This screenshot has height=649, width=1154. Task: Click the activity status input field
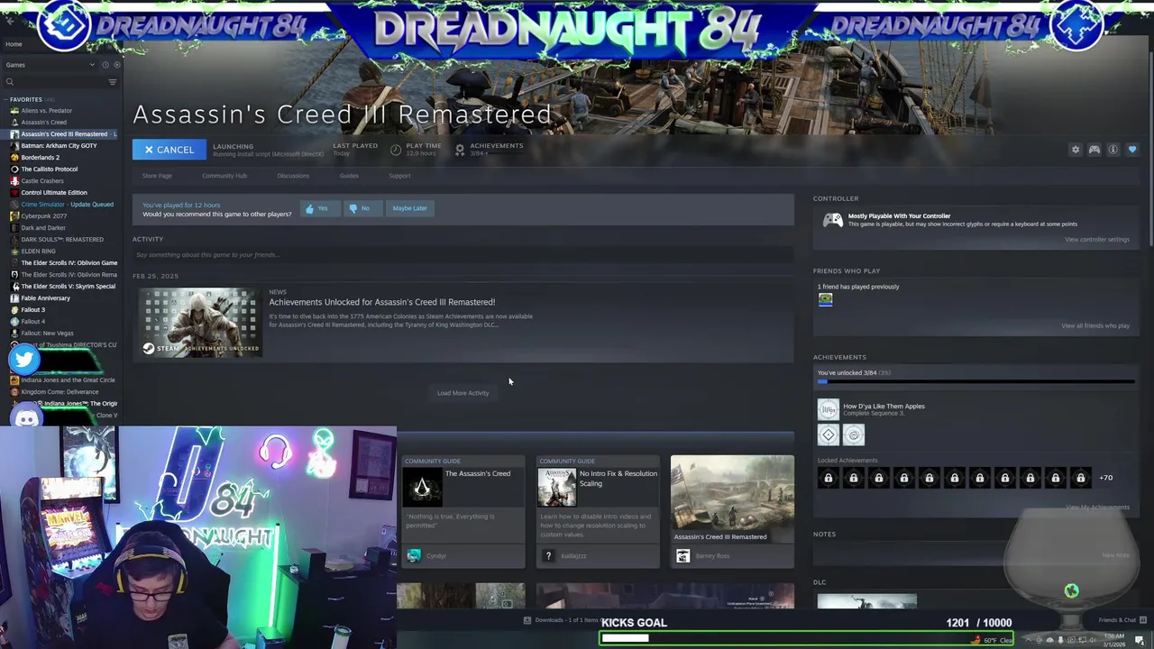point(463,255)
